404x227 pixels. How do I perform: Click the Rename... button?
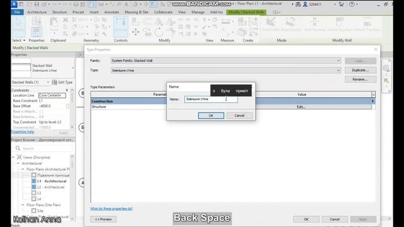tap(360, 79)
